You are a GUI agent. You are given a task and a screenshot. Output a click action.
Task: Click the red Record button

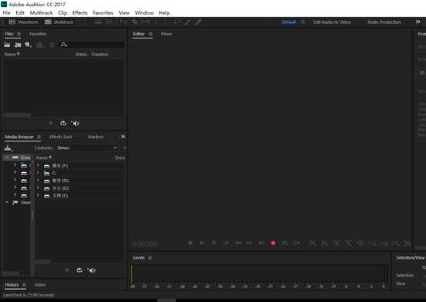coord(273,243)
